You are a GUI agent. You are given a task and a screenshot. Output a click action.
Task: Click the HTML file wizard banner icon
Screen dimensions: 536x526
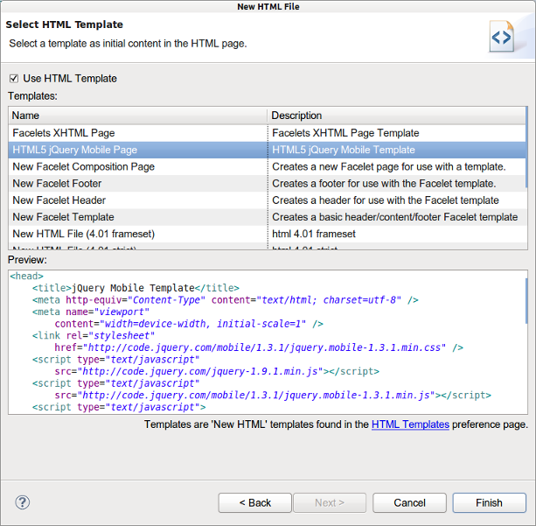pyautogui.click(x=502, y=36)
